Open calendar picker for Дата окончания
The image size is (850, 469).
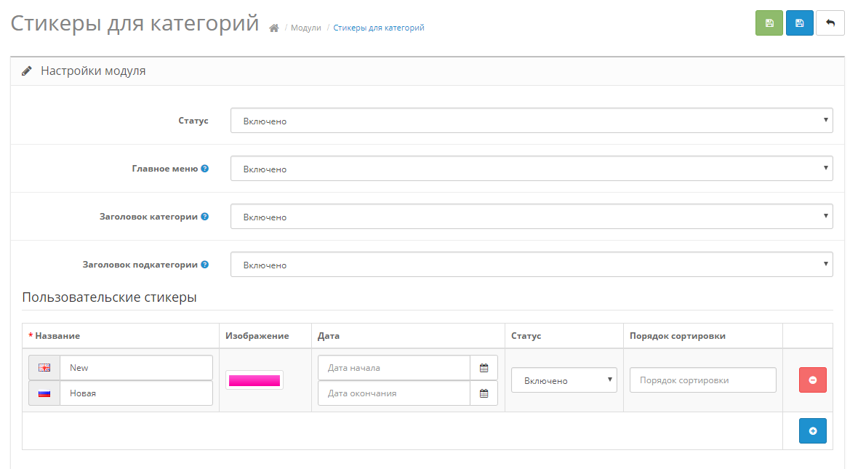pos(484,393)
